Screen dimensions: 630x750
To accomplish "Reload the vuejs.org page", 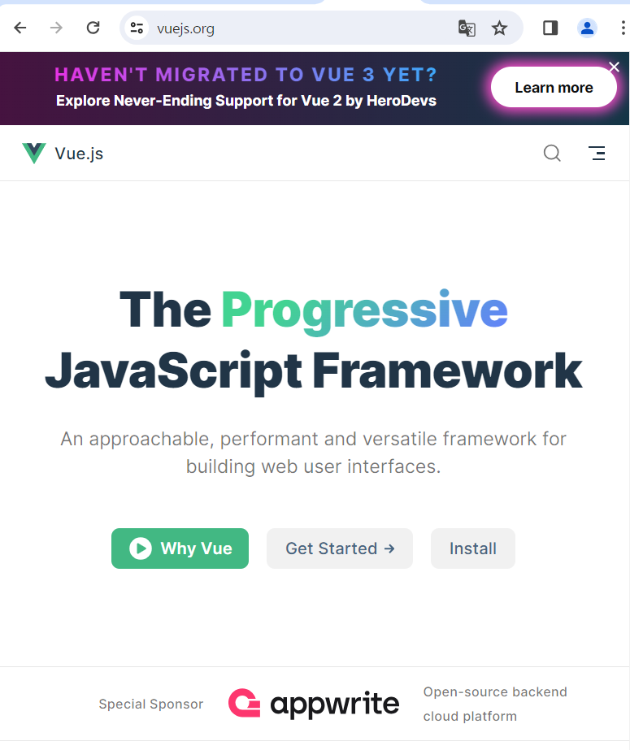I will (93, 27).
